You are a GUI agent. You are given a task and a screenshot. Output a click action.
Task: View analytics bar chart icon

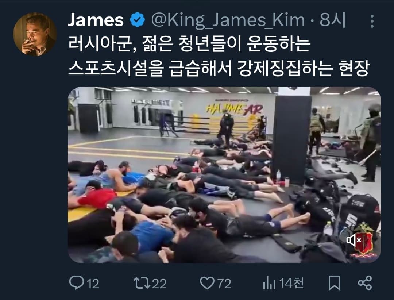pyautogui.click(x=269, y=283)
